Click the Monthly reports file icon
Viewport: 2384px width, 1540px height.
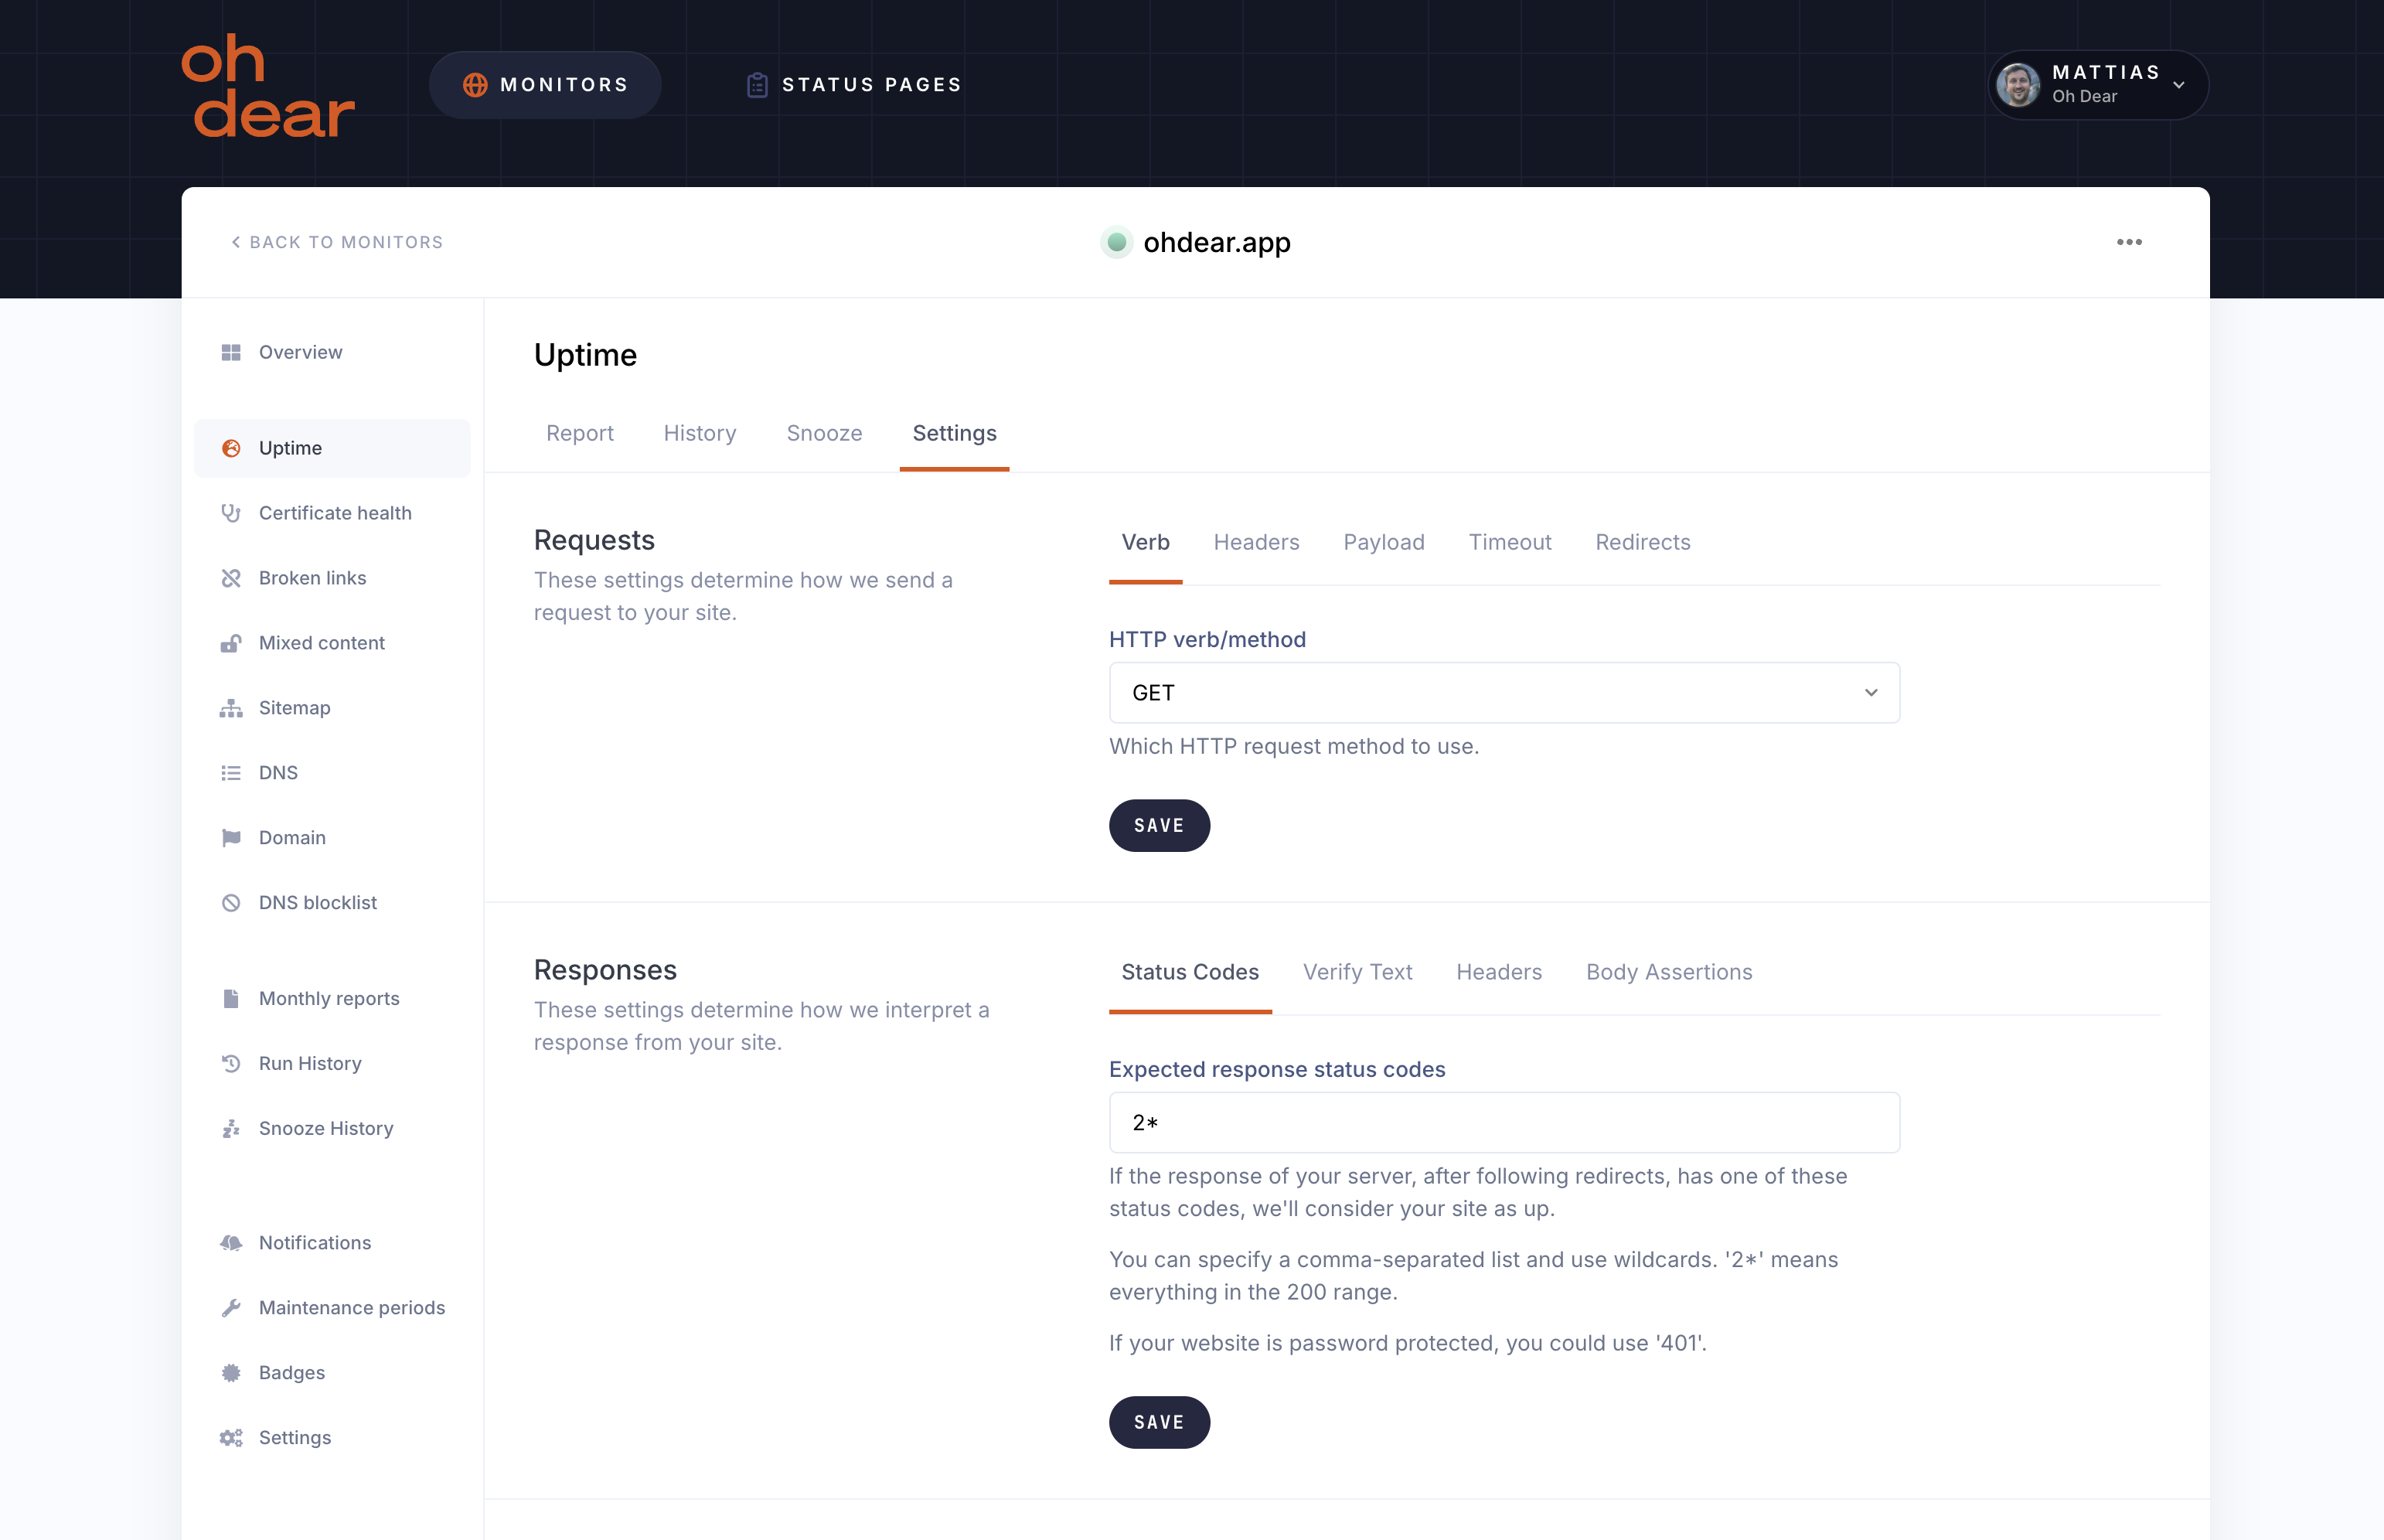(x=231, y=999)
